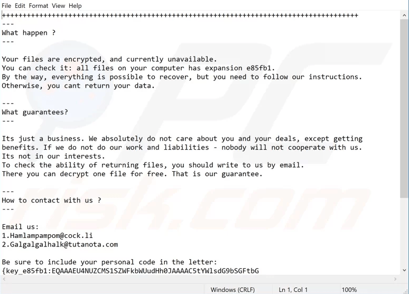Click the vertical scrollbar thumb
The width and height of the screenshot is (409, 294).
click(x=404, y=108)
